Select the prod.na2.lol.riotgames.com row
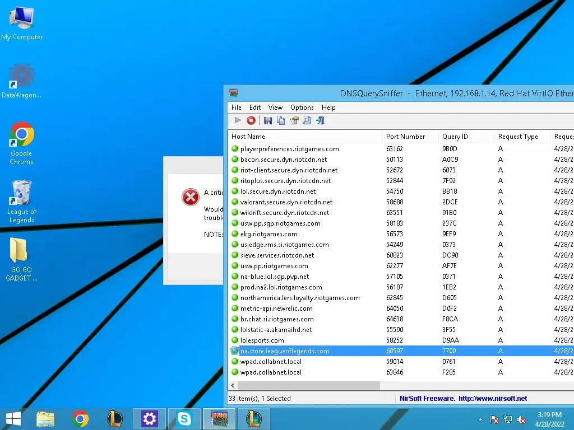The height and width of the screenshot is (430, 574). (x=401, y=287)
